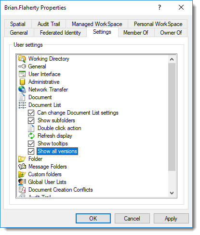Viewport: 200px width, 235px height.
Task: Uncheck the Show subfolders checkbox
Action: [31, 120]
